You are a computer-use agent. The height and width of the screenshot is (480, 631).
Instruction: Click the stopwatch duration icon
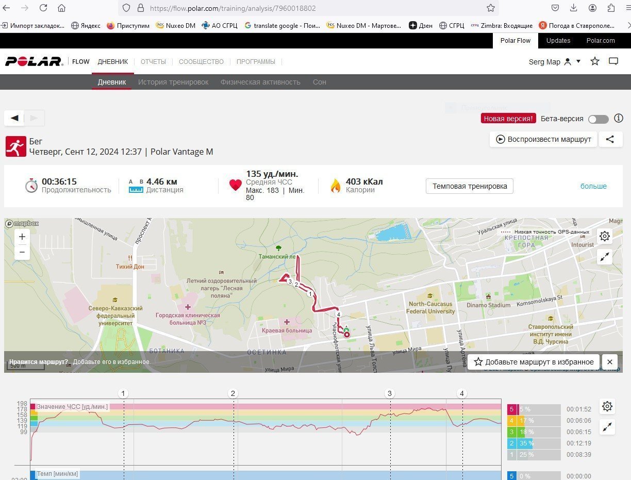click(x=31, y=186)
